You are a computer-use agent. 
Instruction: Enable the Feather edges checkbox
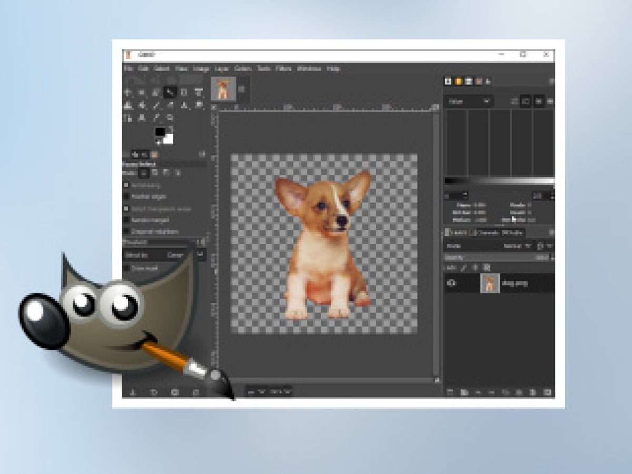(x=126, y=196)
